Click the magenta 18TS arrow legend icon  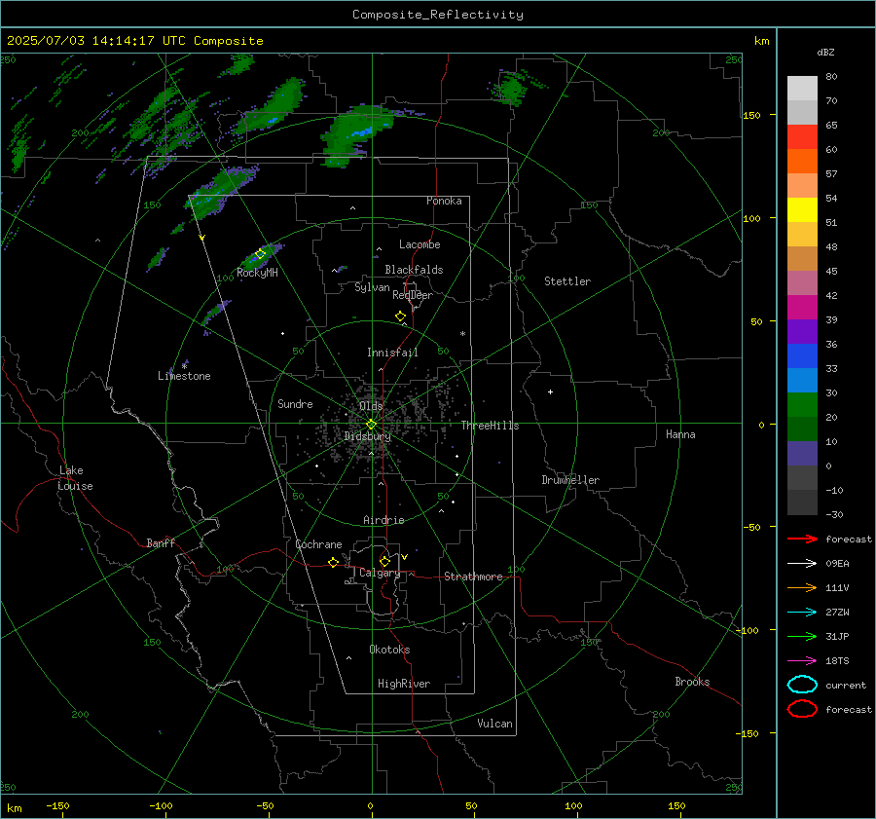tap(802, 661)
